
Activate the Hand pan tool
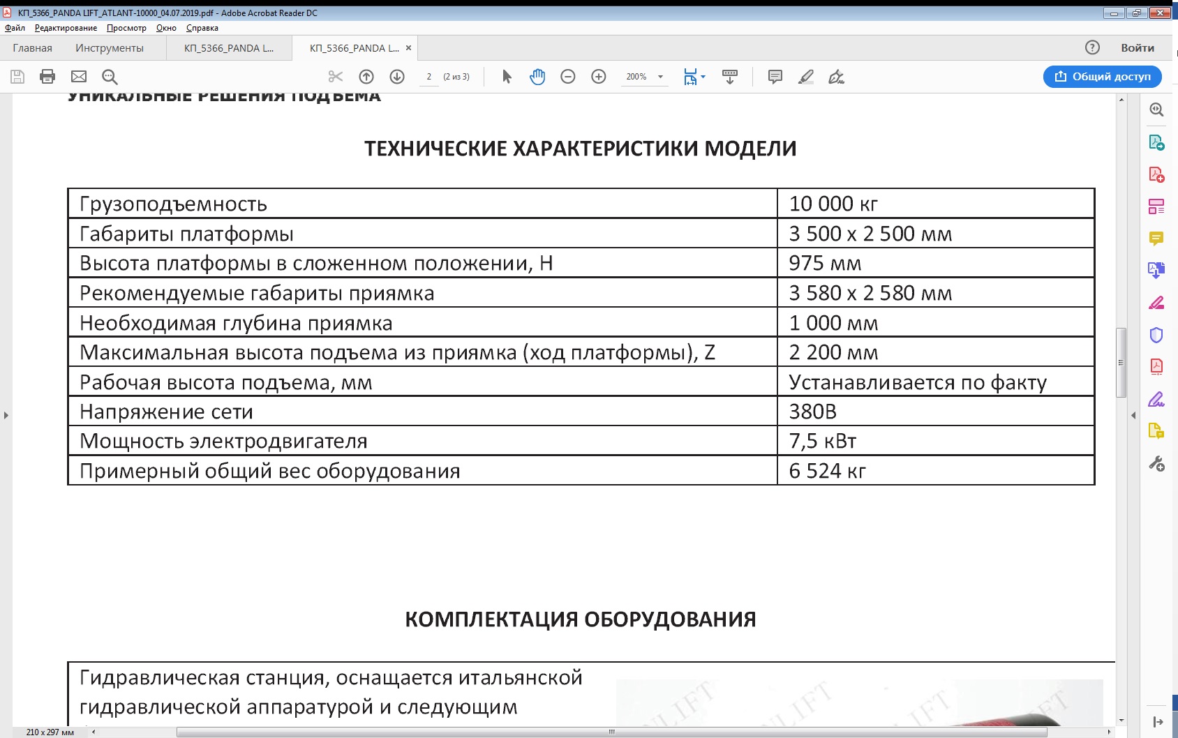537,77
